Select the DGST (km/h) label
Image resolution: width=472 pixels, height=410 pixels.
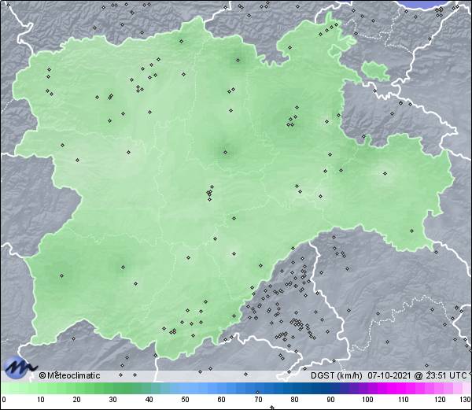tap(337, 375)
